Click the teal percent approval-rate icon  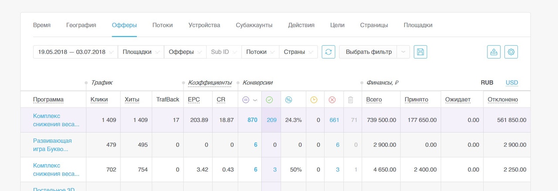click(x=289, y=100)
